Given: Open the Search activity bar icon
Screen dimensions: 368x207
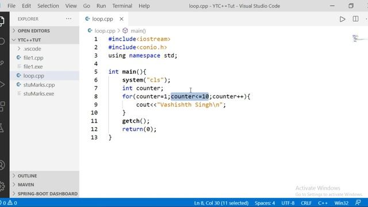Looking at the screenshot, I should coord(2,41).
